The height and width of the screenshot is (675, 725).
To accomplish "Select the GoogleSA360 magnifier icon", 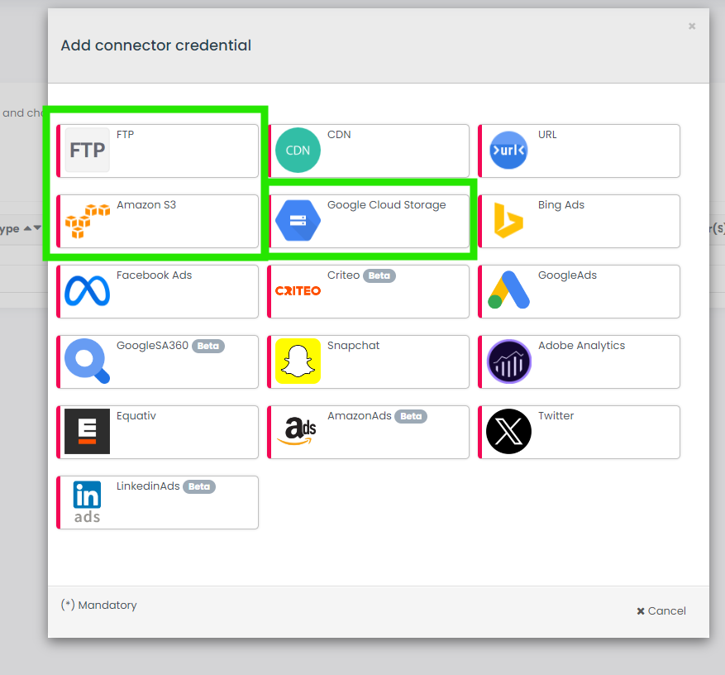I will coord(87,361).
